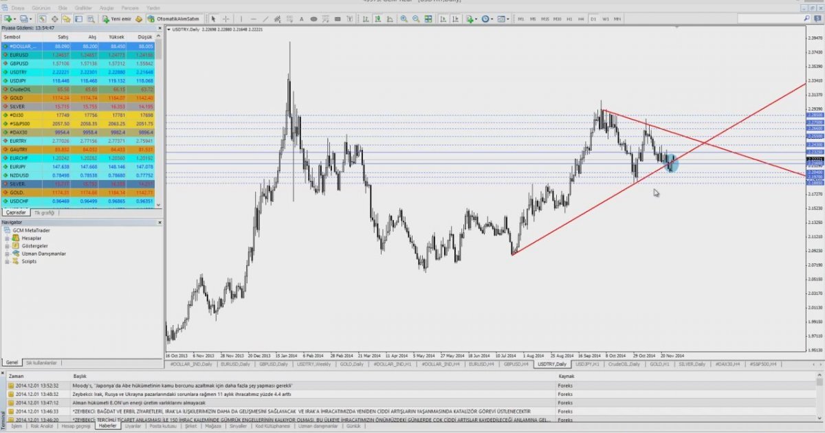Close the Piyasa Gözlemi panel
The image size is (825, 433).
[160, 29]
